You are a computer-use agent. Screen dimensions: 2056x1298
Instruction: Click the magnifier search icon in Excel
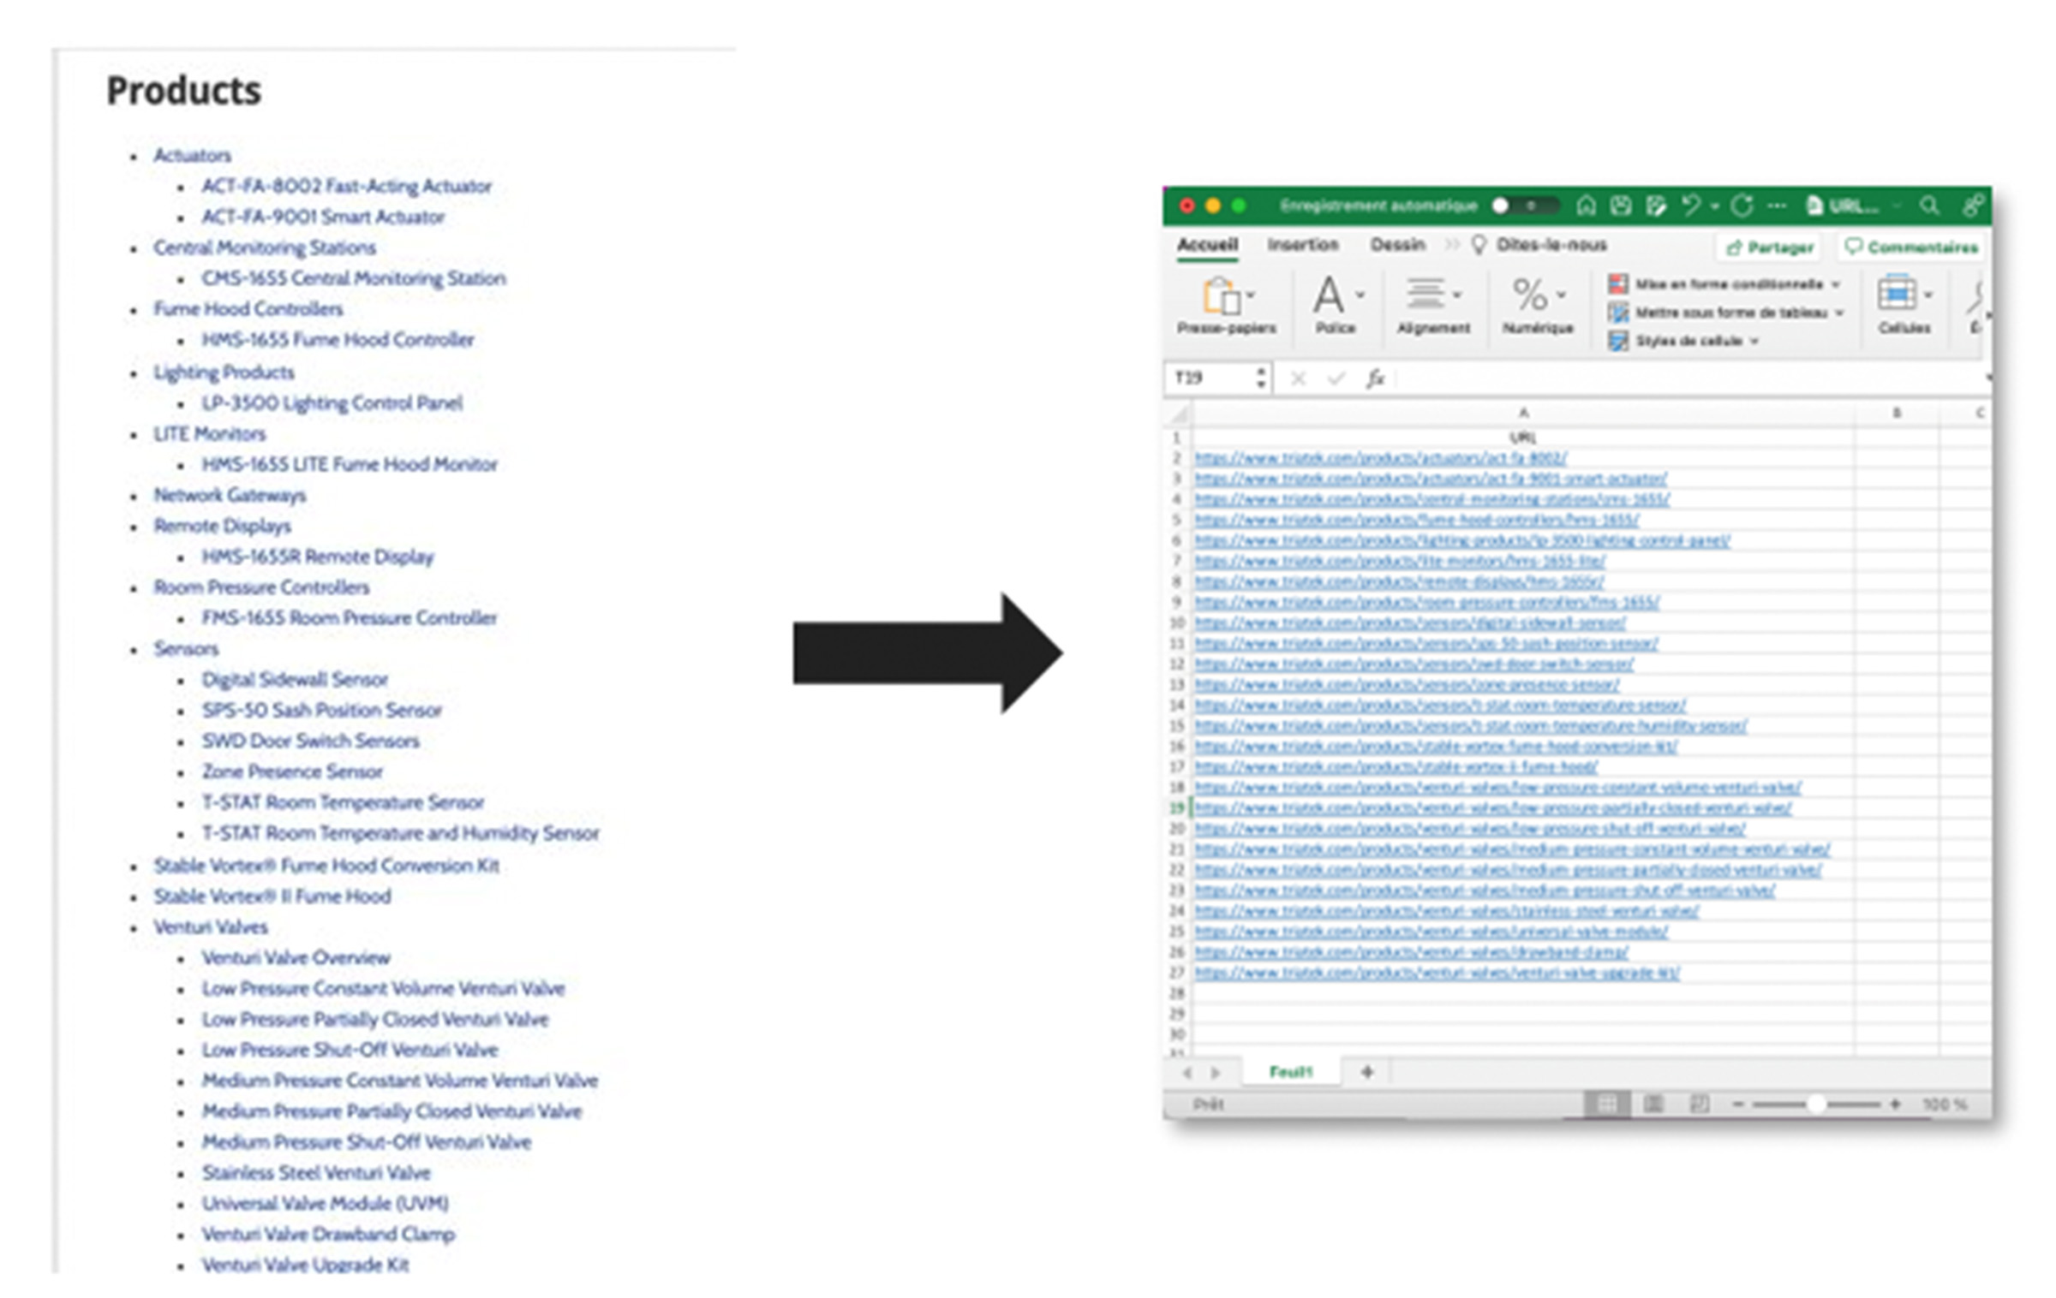point(1928,205)
